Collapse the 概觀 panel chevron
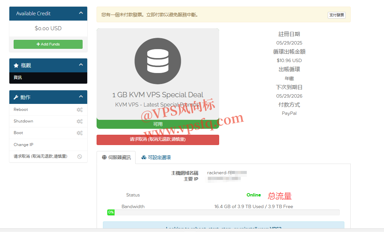This screenshot has height=232, width=384. [81, 65]
